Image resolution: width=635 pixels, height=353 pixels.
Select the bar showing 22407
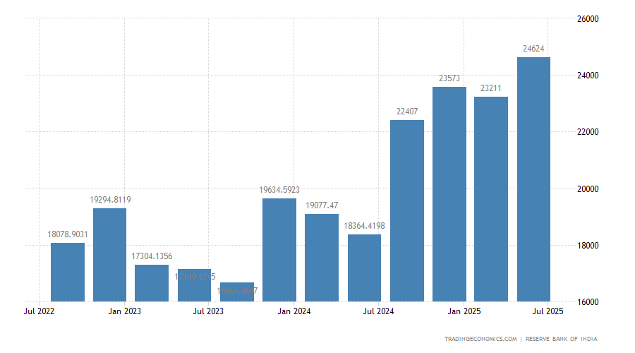[406, 210]
